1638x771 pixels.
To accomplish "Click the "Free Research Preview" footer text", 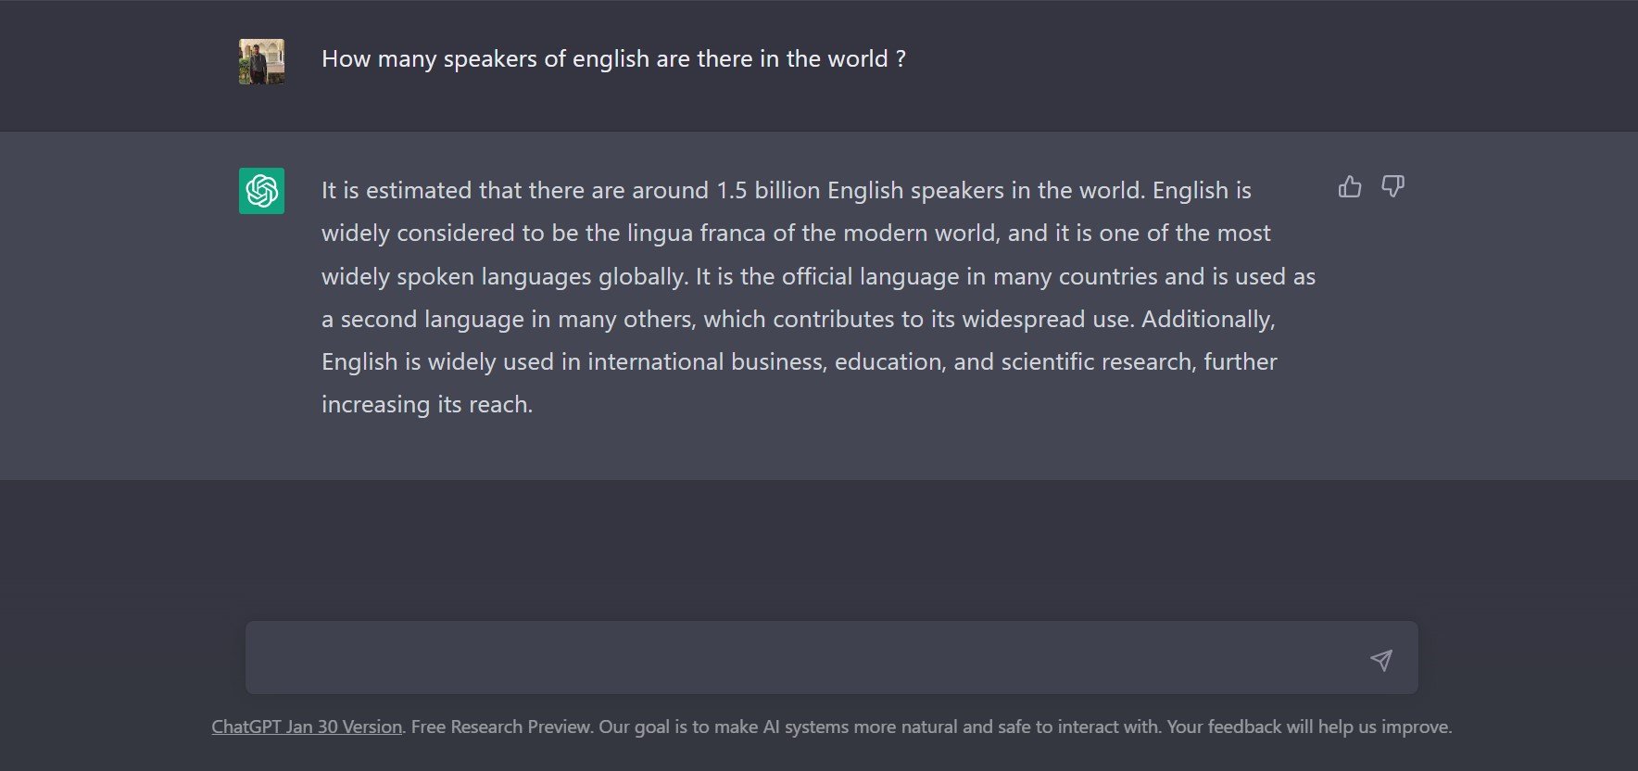I will pos(500,727).
